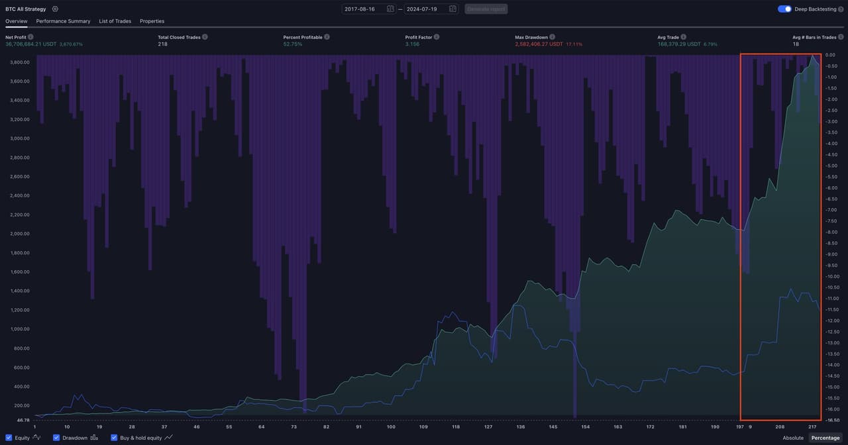The height and width of the screenshot is (445, 848).
Task: Click the 3,800.00 label on left axis
Action: point(20,62)
